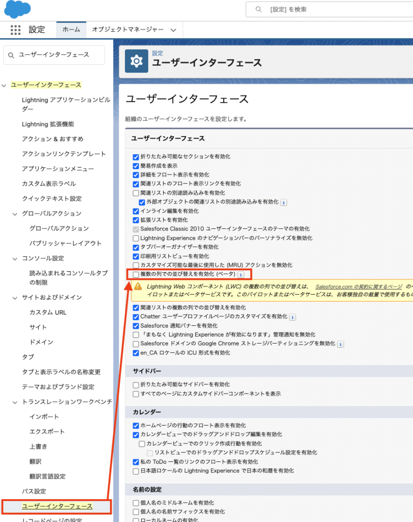Click info icon beside Chatter ユーザープロファイル option
Viewport: 413px width, 522px height.
click(293, 317)
